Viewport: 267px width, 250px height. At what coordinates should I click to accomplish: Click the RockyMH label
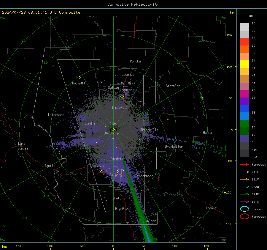click(x=78, y=83)
